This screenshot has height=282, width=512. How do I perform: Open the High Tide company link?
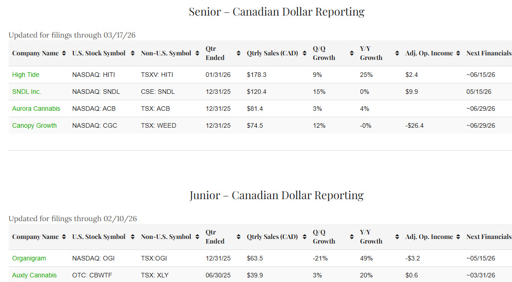[26, 75]
